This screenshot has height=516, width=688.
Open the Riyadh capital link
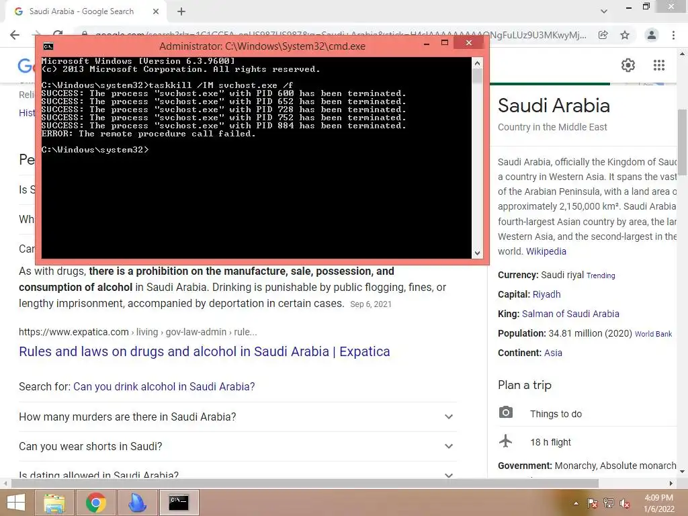coord(546,294)
